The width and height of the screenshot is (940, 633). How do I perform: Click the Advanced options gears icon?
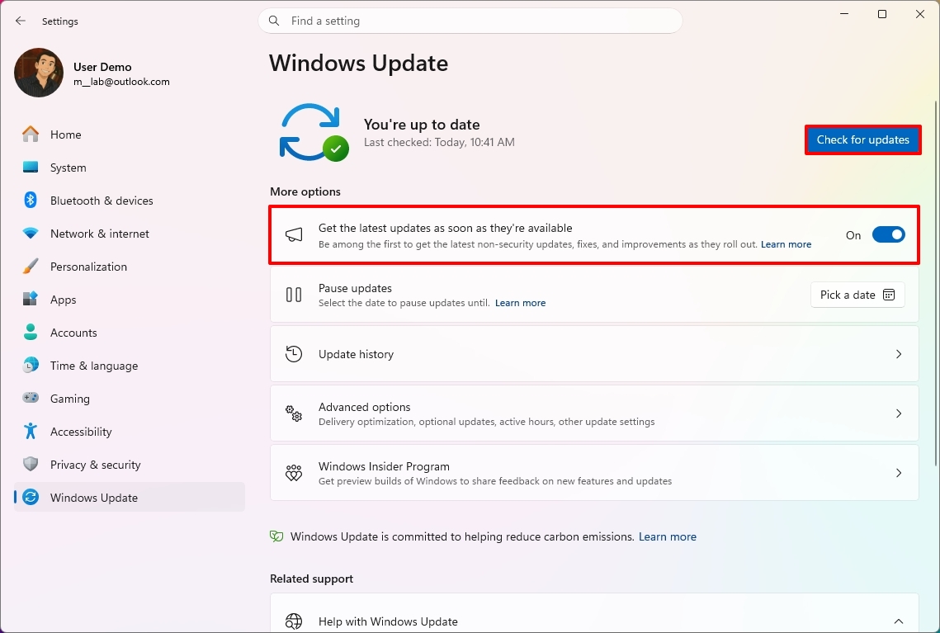coord(294,413)
